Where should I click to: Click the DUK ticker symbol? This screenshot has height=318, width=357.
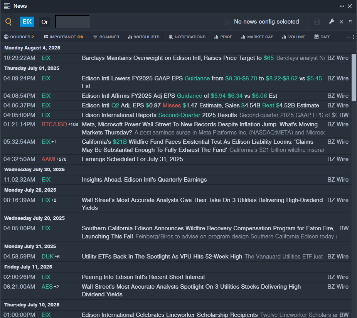click(47, 257)
